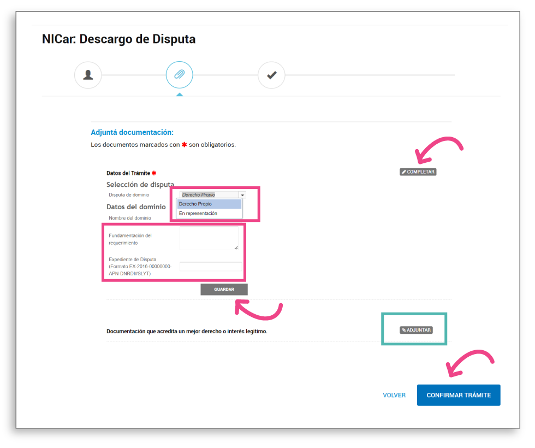
Task: Click the COMPLETAR button
Action: [x=418, y=172]
